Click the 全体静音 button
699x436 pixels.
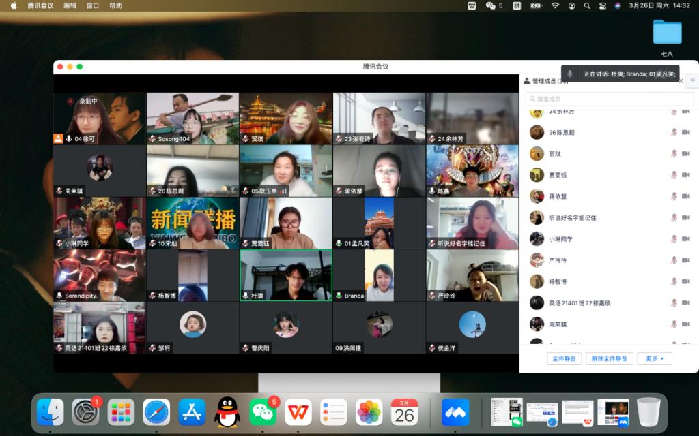click(564, 358)
